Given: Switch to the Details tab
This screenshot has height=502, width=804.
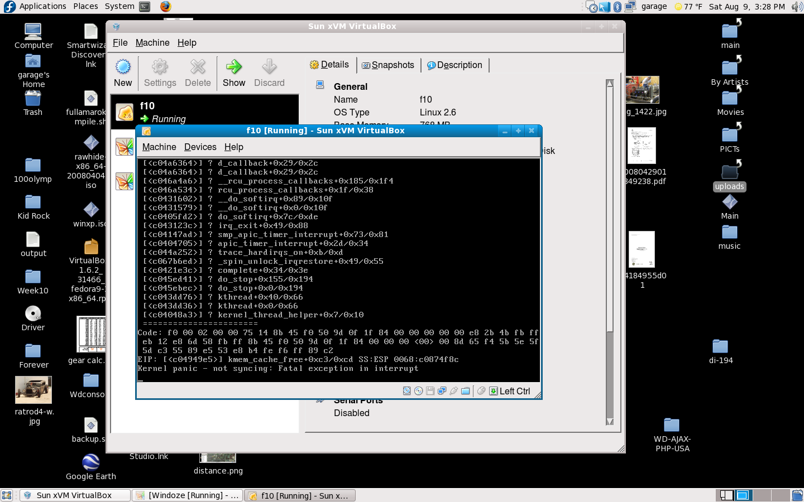Looking at the screenshot, I should point(329,65).
